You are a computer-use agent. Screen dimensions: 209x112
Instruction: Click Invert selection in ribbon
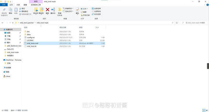click(x=96, y=14)
